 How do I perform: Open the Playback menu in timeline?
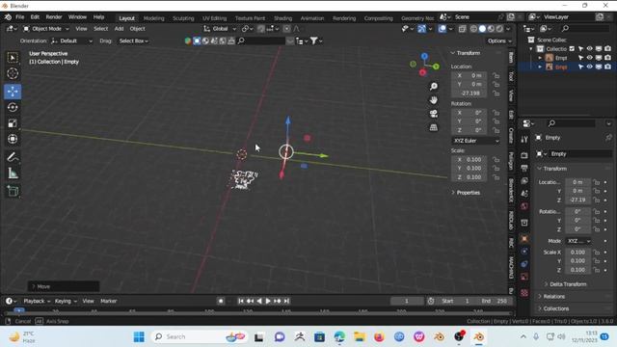[37, 301]
